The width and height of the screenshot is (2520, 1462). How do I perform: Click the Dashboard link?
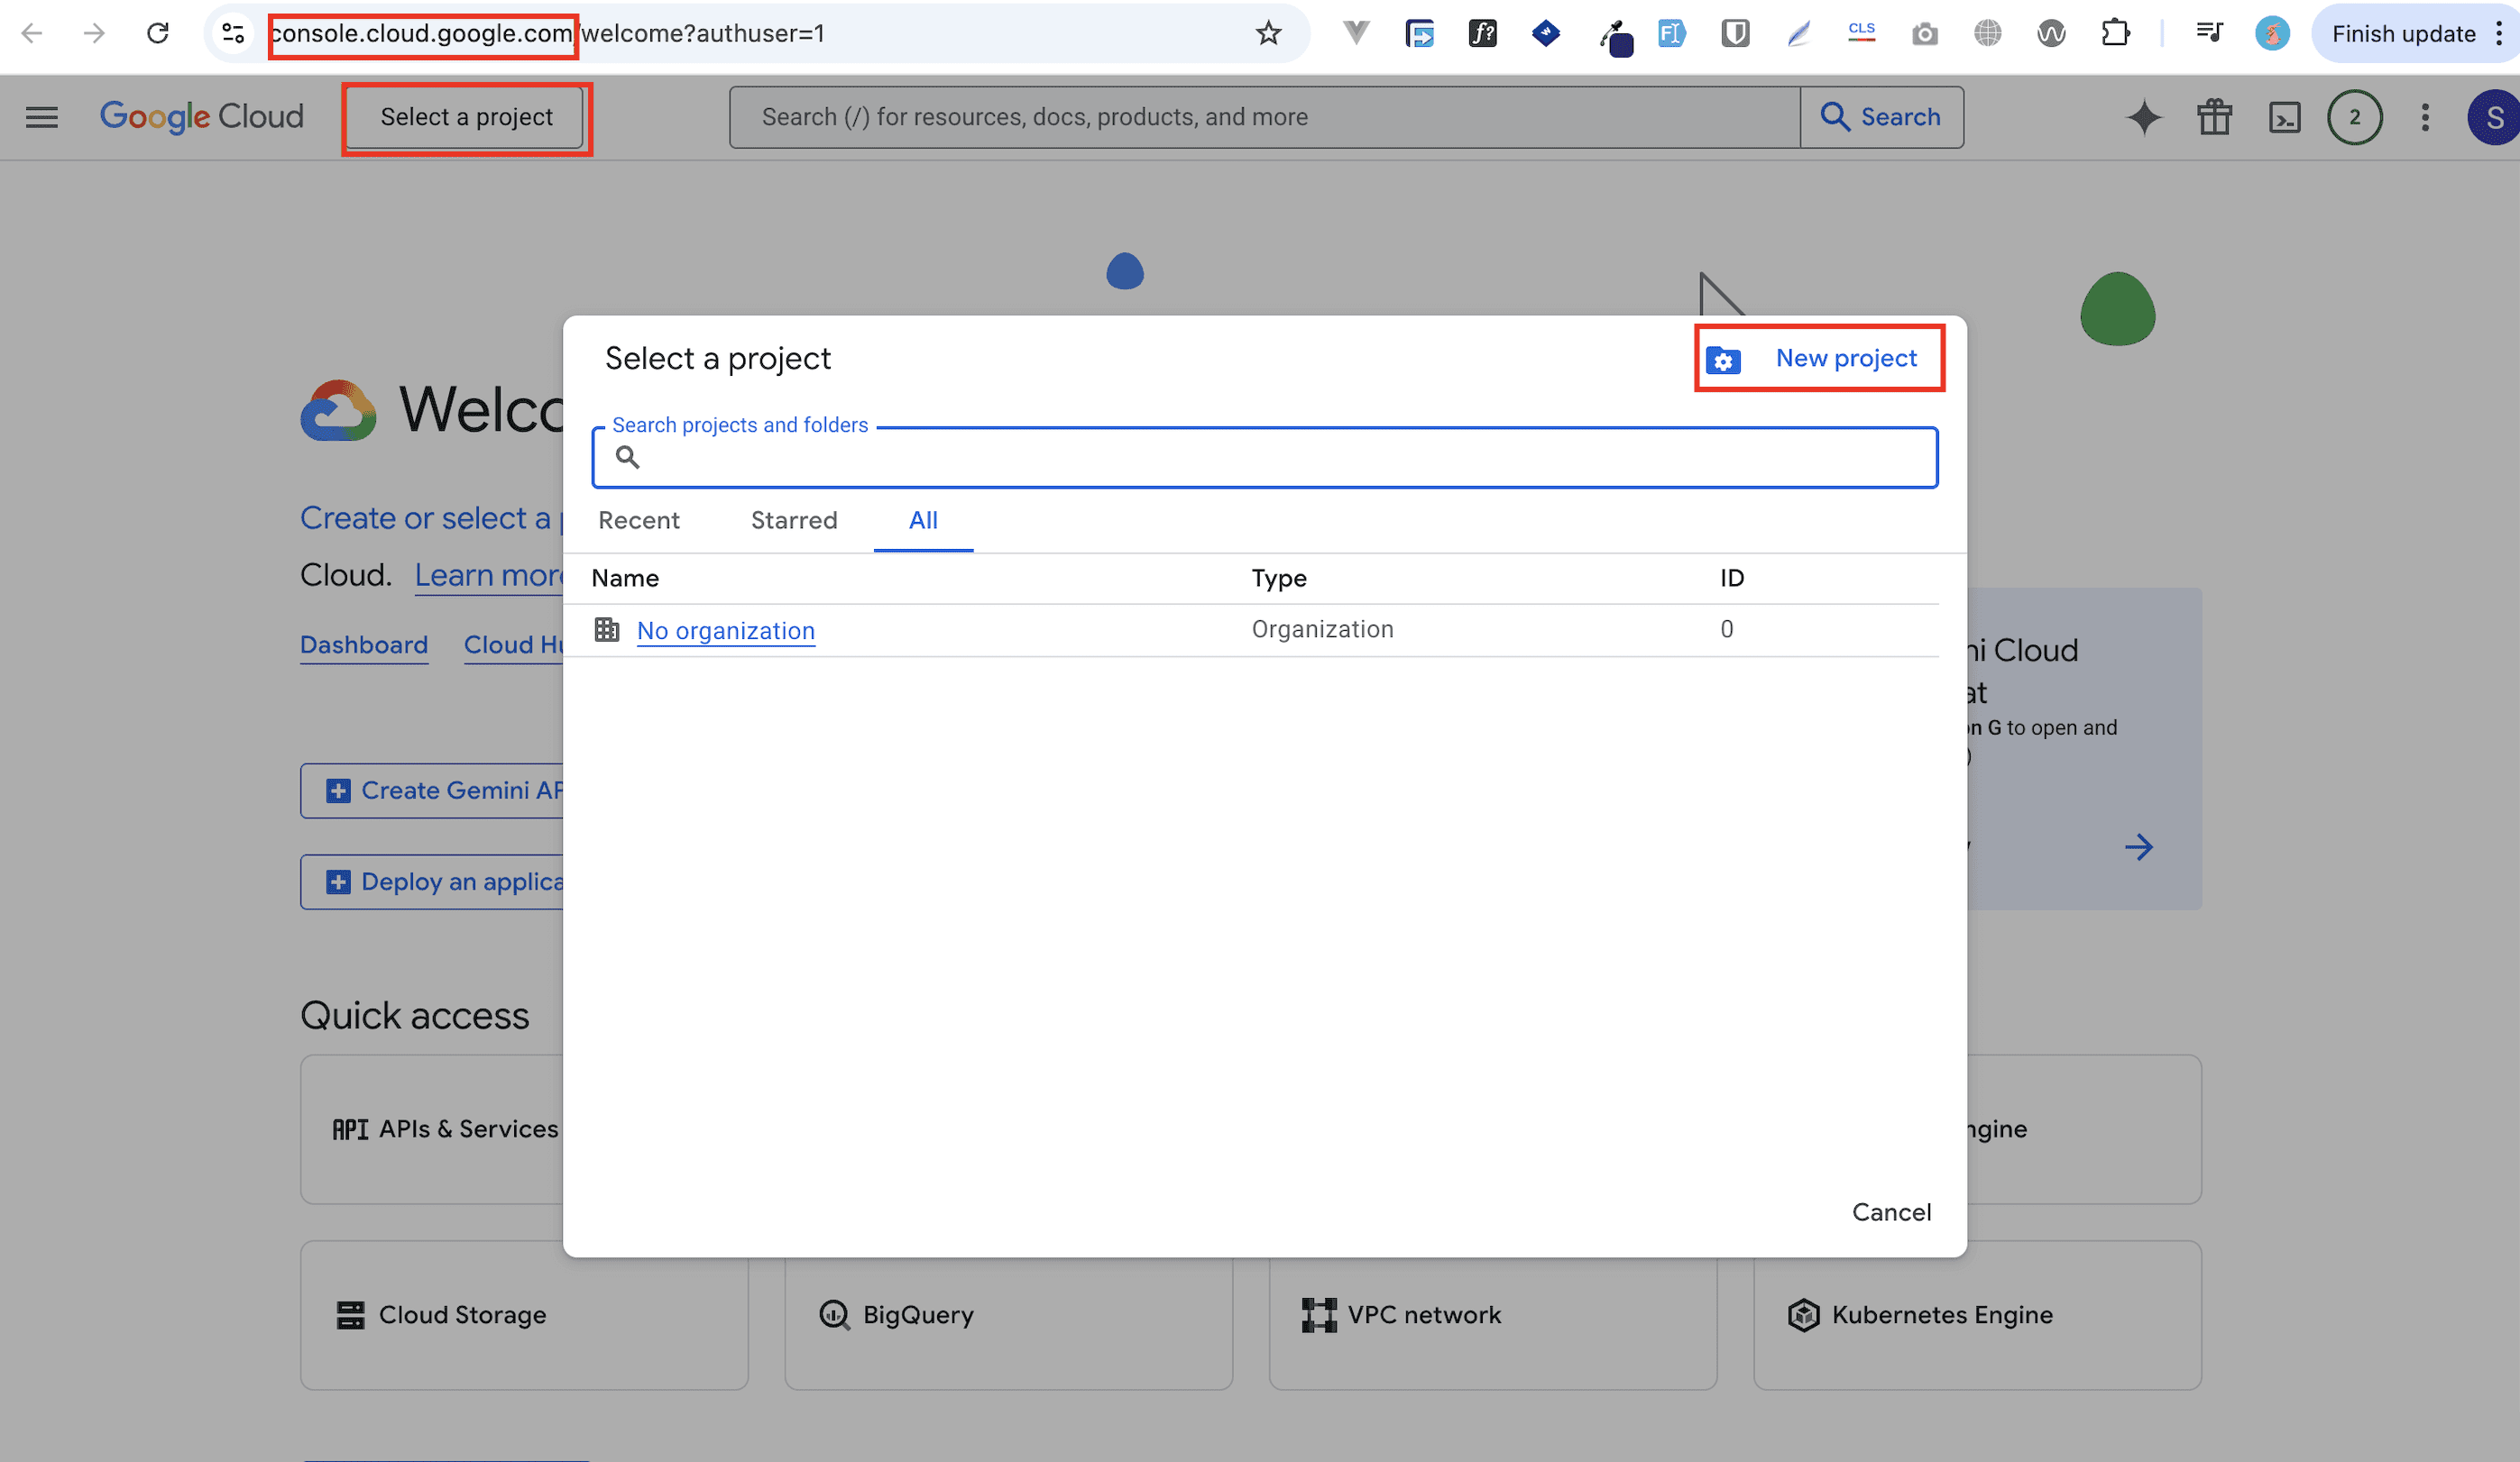click(x=364, y=644)
